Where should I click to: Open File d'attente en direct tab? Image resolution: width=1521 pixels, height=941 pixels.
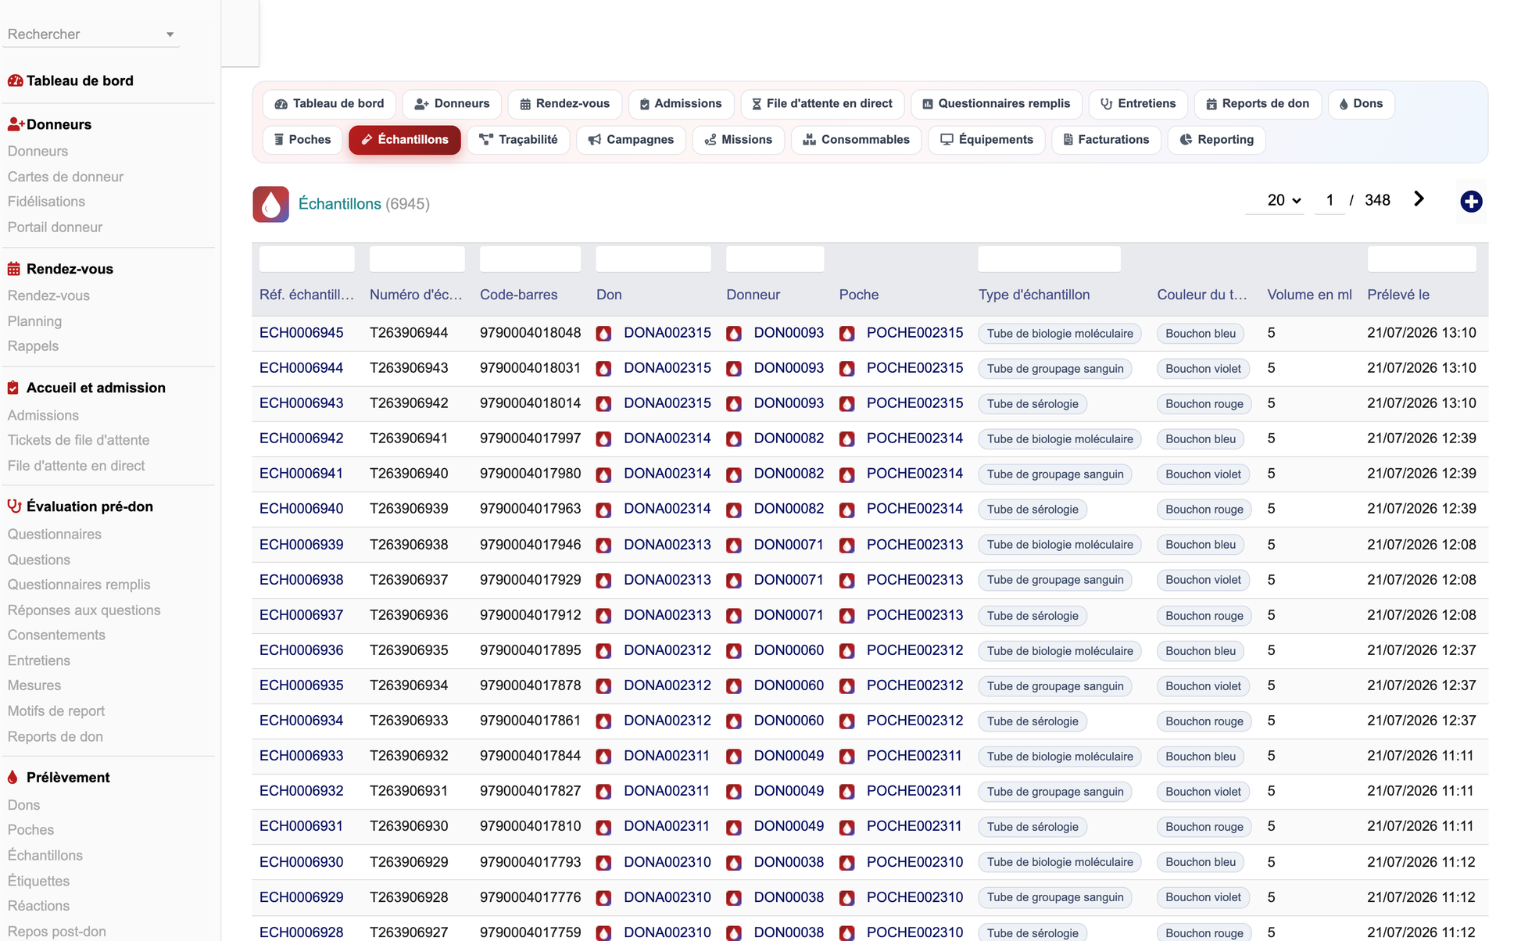[x=822, y=104]
